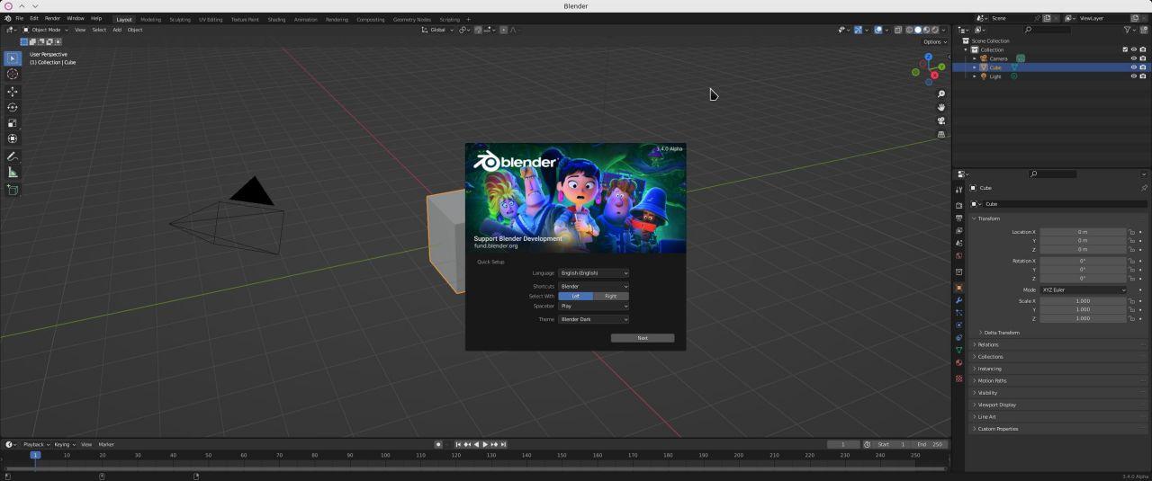The image size is (1152, 481).
Task: Select the Rotate tool
Action: click(x=13, y=108)
